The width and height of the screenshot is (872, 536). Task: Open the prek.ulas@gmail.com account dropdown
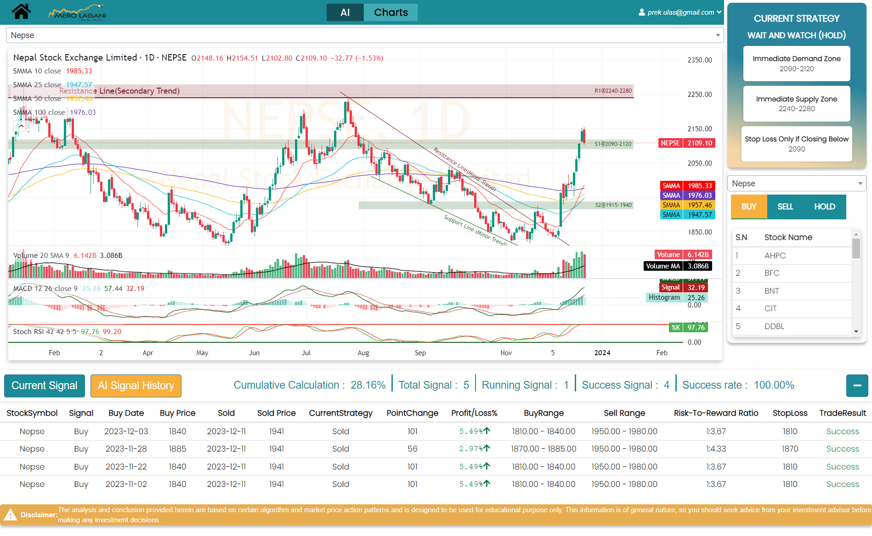(x=680, y=12)
